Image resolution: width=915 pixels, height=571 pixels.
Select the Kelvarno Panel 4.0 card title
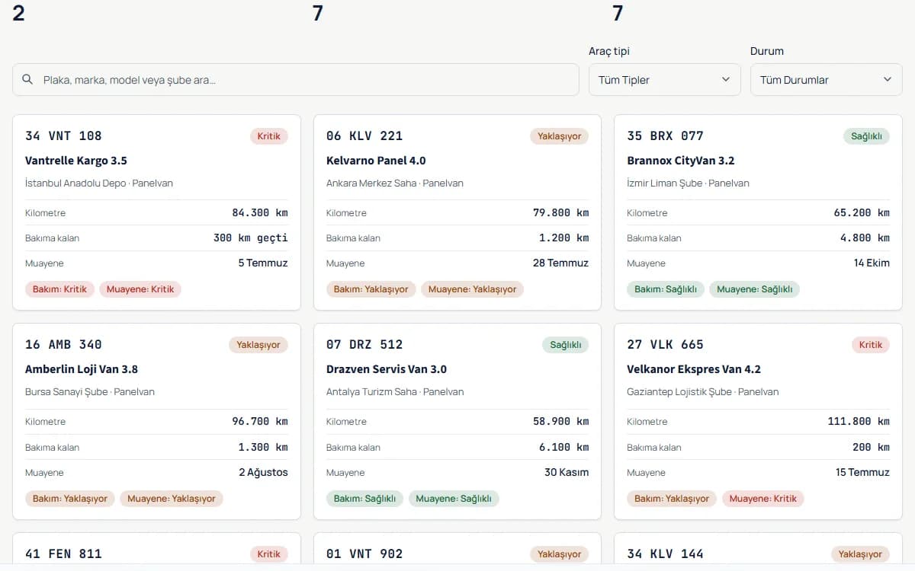pos(376,161)
